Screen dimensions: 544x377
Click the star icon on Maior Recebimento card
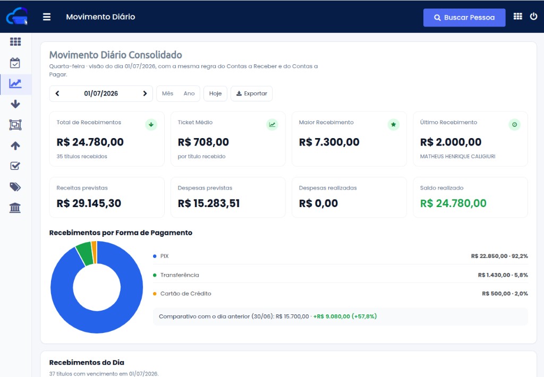tap(394, 124)
